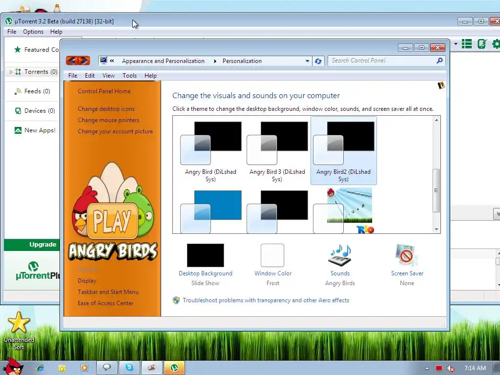Click Change your account picture link
Screen dimensions: 500x375
[x=115, y=131]
